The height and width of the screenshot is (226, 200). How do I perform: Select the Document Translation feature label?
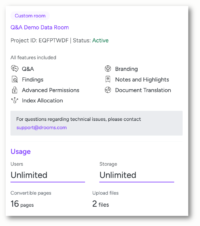click(143, 90)
